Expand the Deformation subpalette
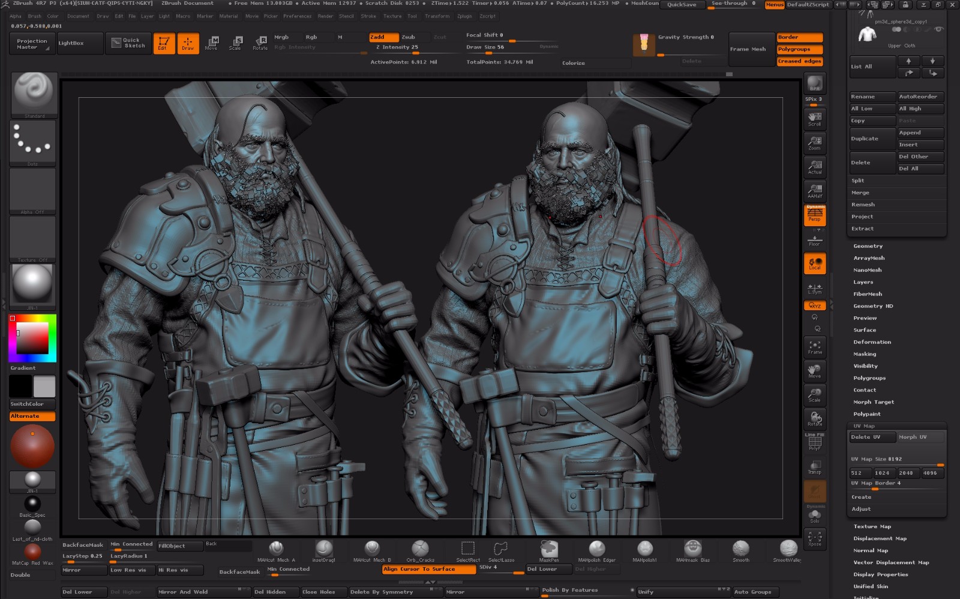The width and height of the screenshot is (960, 599). click(x=872, y=342)
